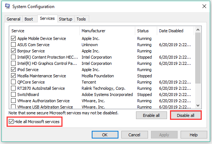Tick Intel(R) Content Protection HEC checkbox

13,57
